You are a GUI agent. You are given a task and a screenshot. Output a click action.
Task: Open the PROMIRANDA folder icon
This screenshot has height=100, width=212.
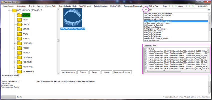[x=19, y=67]
